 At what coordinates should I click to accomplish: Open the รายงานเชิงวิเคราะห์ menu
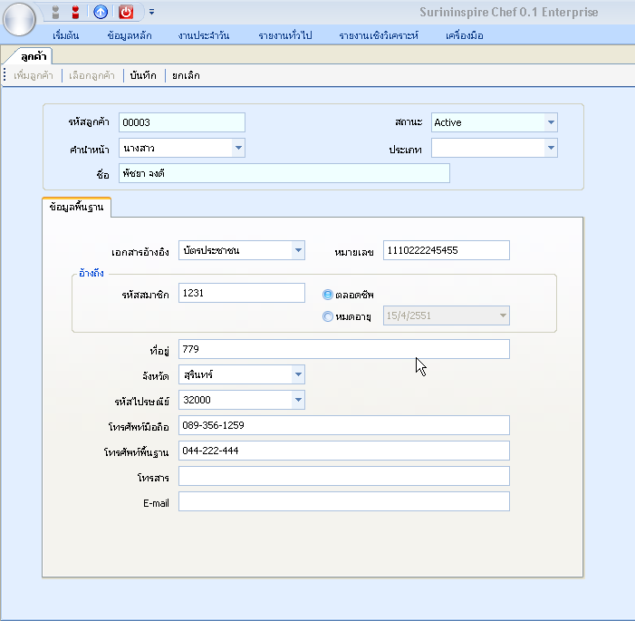tap(379, 35)
